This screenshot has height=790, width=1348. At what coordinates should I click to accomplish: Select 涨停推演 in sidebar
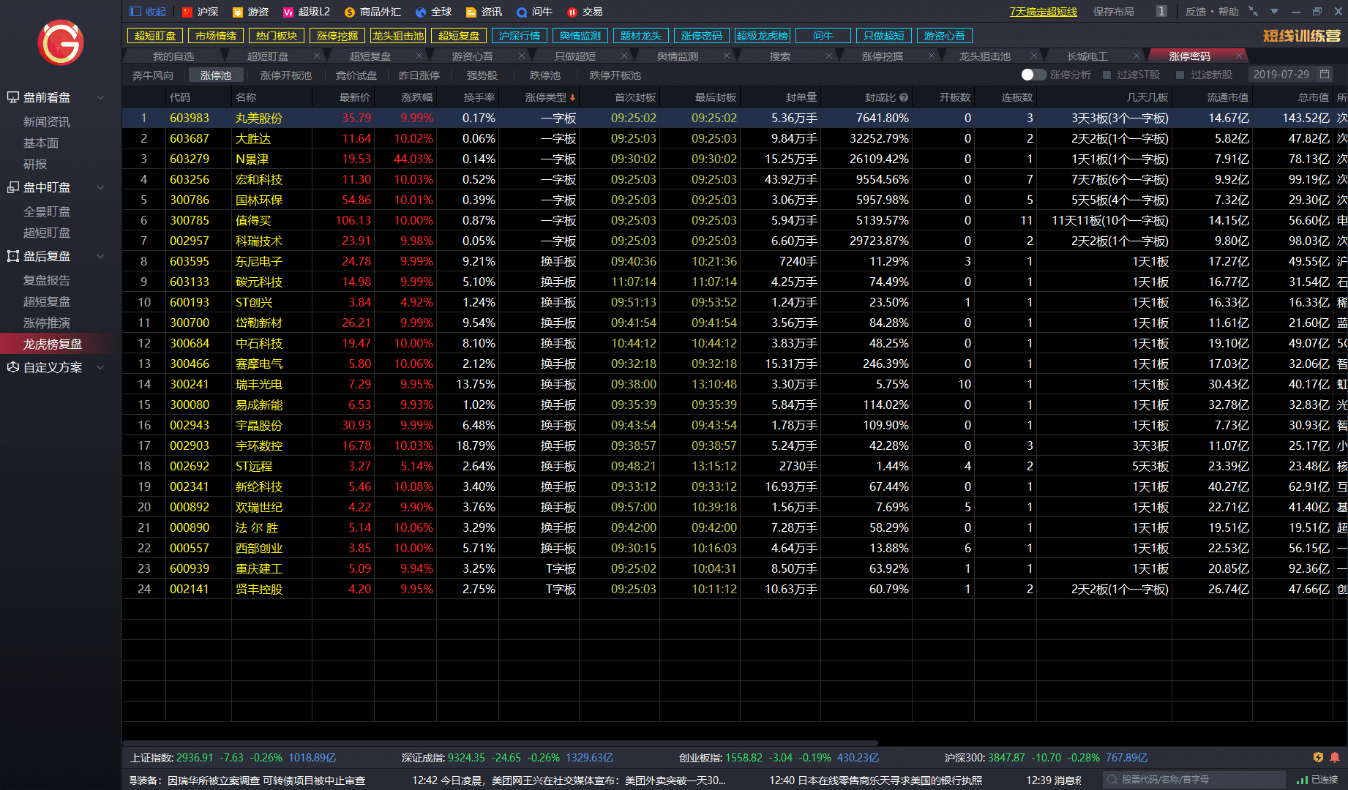click(47, 323)
